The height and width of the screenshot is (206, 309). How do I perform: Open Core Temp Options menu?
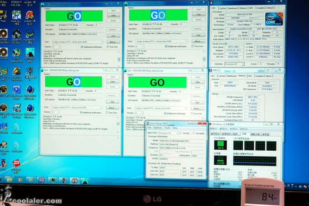(x=157, y=128)
